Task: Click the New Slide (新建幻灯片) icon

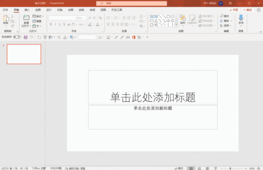Action: [26, 18]
